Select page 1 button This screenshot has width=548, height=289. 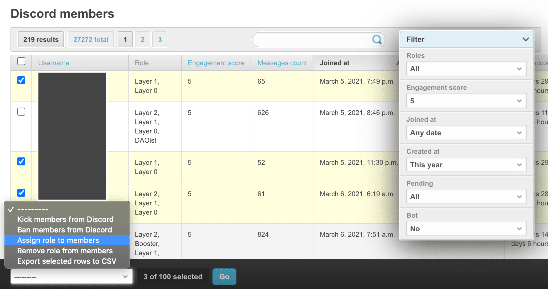pos(125,39)
